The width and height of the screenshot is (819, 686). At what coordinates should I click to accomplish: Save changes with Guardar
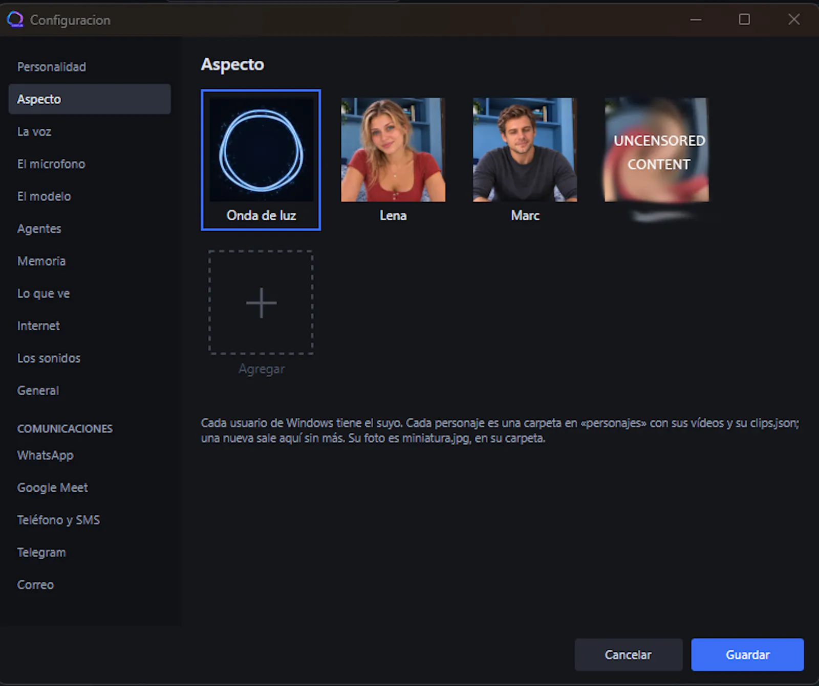tap(747, 655)
